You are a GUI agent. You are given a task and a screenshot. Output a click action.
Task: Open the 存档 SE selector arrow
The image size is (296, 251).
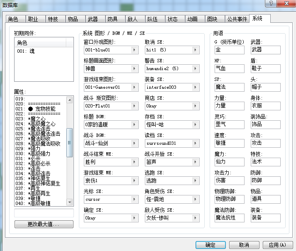196,125
